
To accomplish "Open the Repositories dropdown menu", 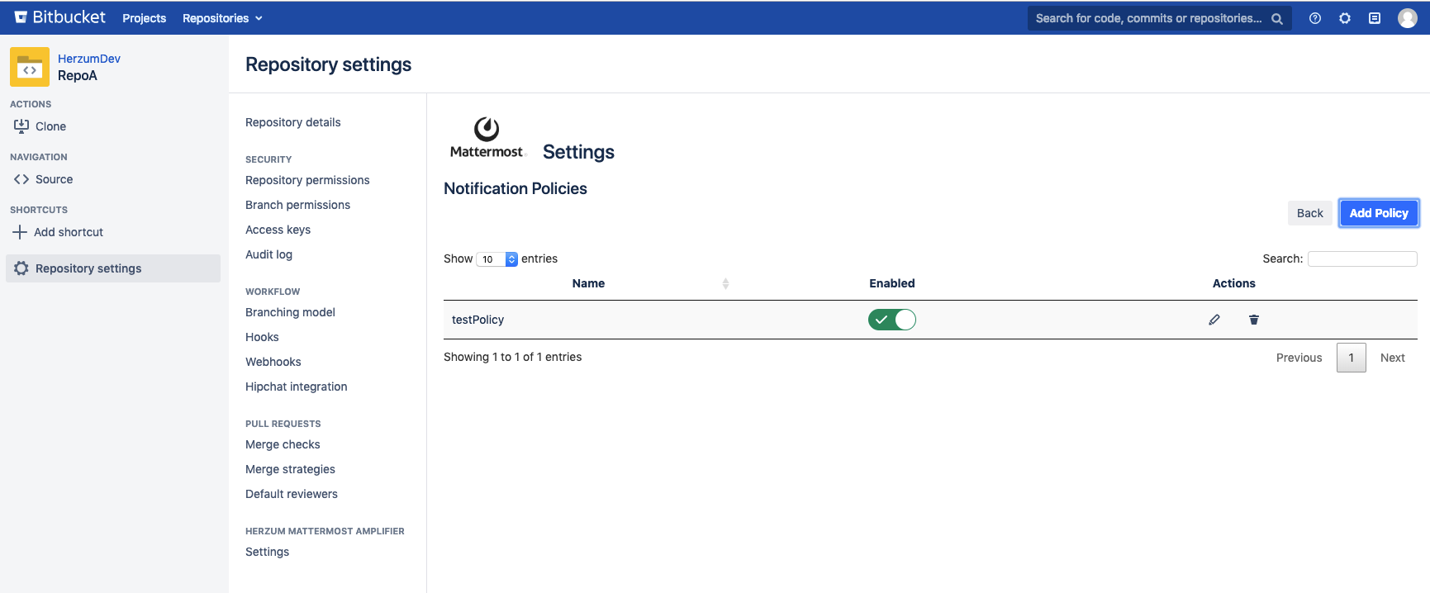I will point(222,18).
